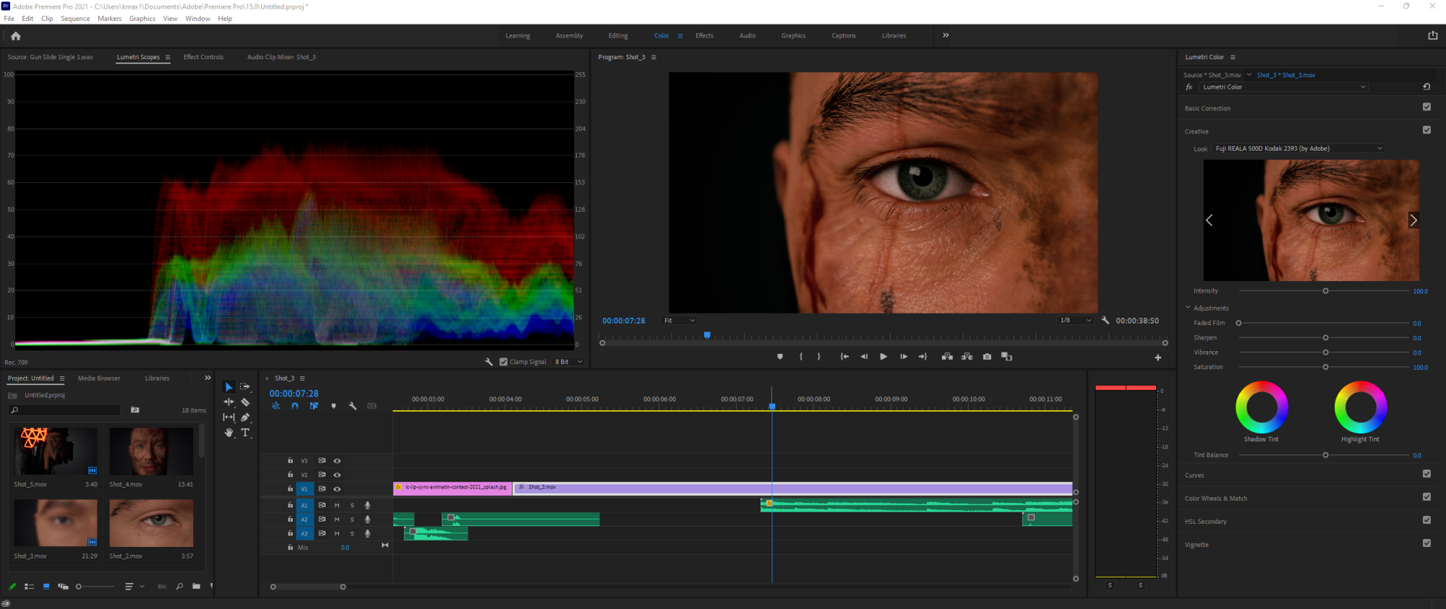
Task: Switch Project panel to icon view
Action: click(46, 587)
